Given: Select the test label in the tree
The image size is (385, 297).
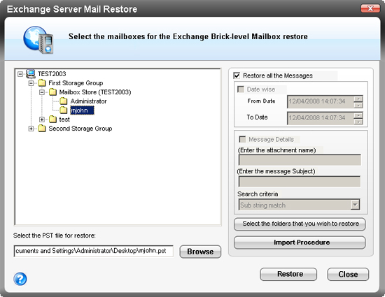Looking at the screenshot, I should point(64,119).
